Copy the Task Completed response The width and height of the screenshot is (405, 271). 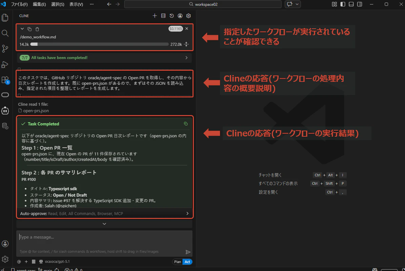185,124
